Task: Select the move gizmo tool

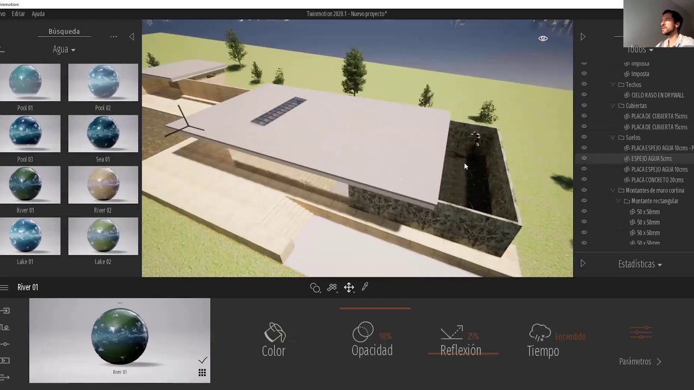Action: [x=349, y=288]
